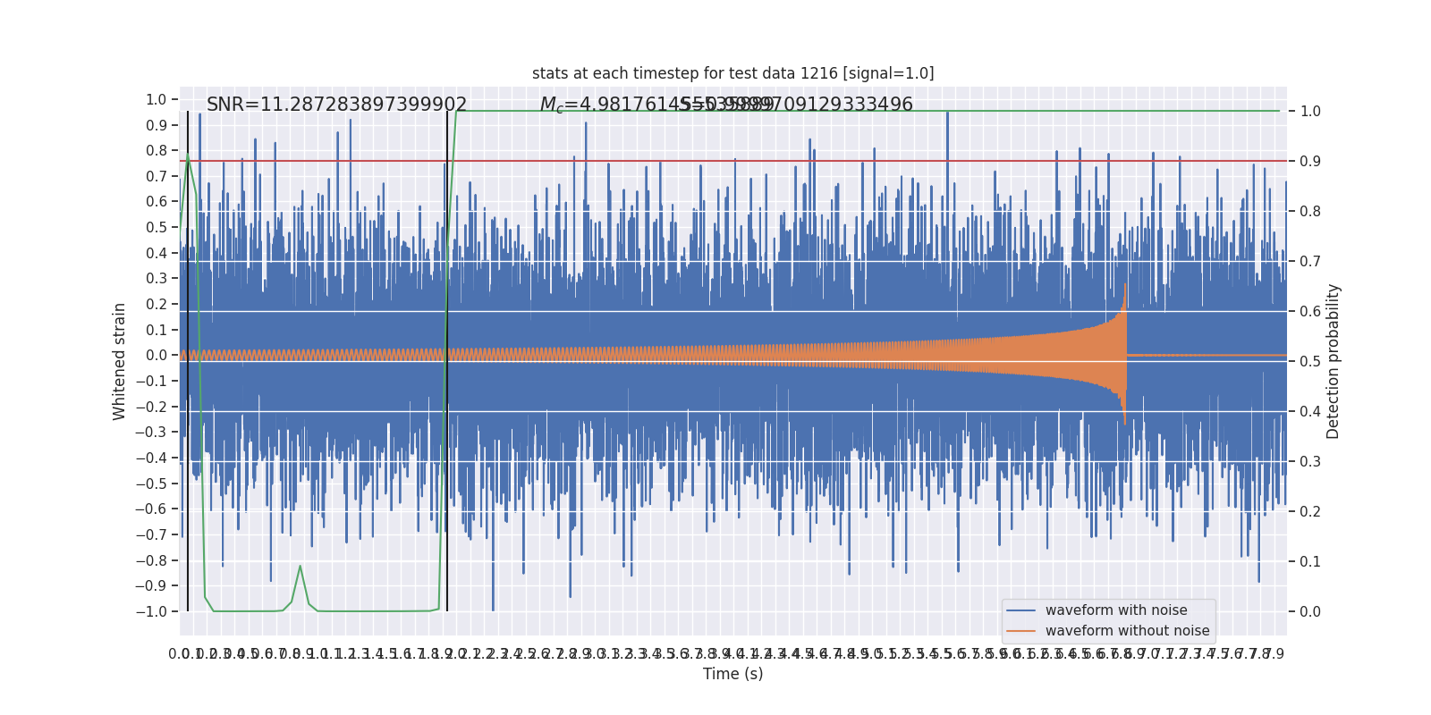Click the chirp mass Mc annotation text
1431x715 pixels.
[656, 105]
